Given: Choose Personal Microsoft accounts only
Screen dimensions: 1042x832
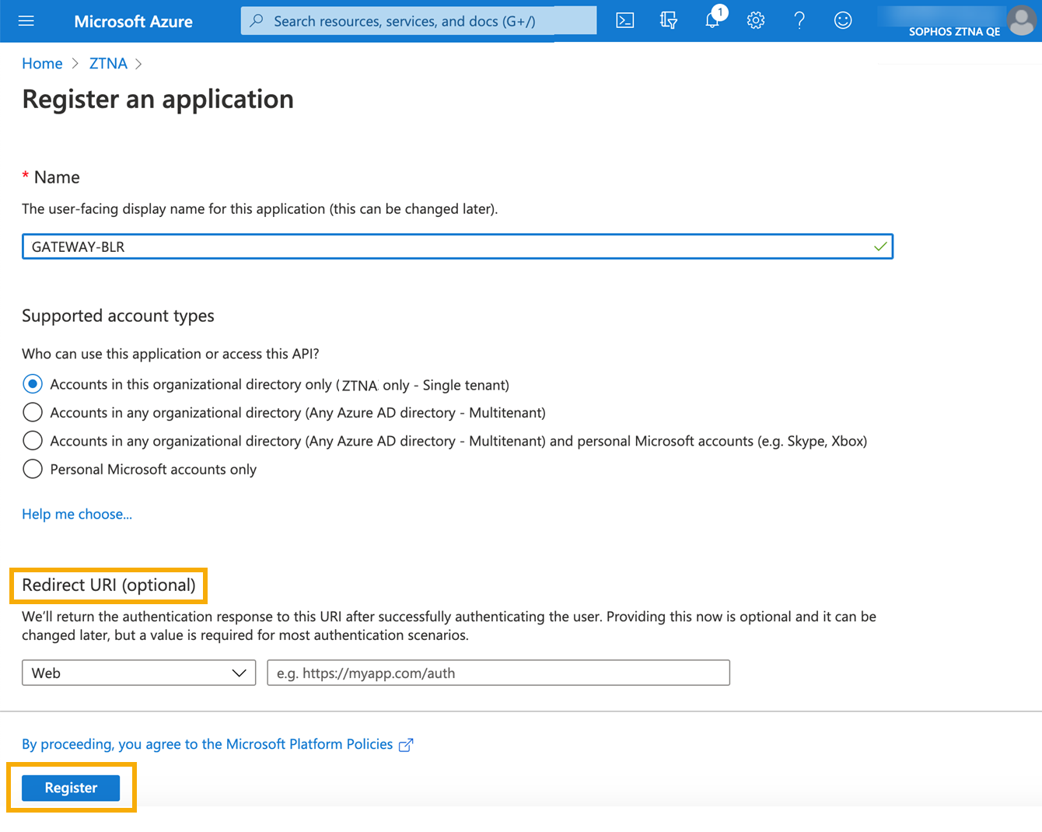Looking at the screenshot, I should (x=32, y=469).
